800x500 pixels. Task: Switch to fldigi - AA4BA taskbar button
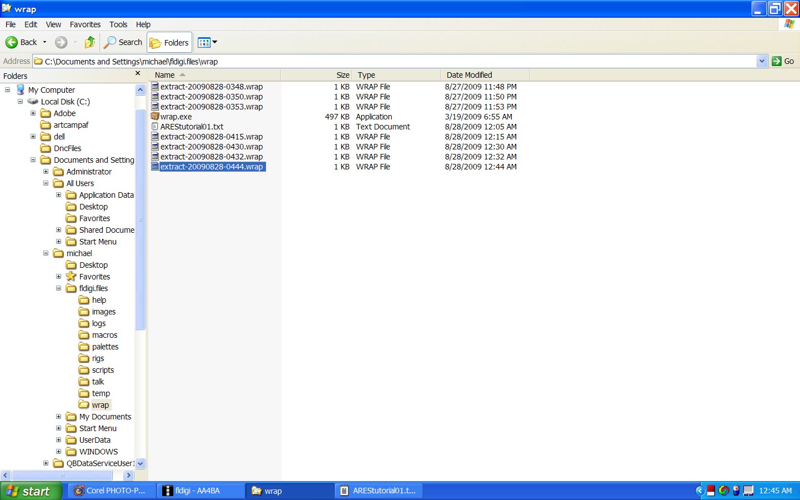pos(200,491)
